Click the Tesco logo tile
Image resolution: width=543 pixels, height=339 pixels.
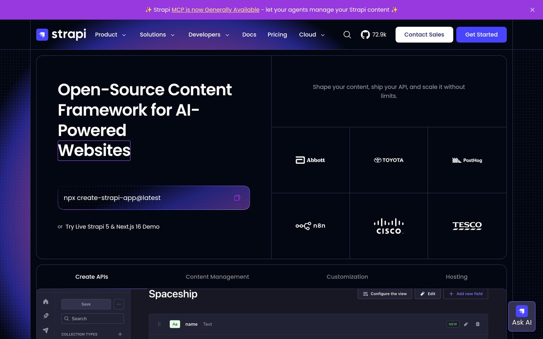click(x=467, y=226)
